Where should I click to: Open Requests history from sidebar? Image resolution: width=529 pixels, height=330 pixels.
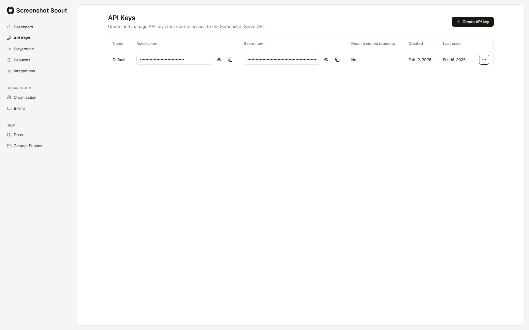22,60
